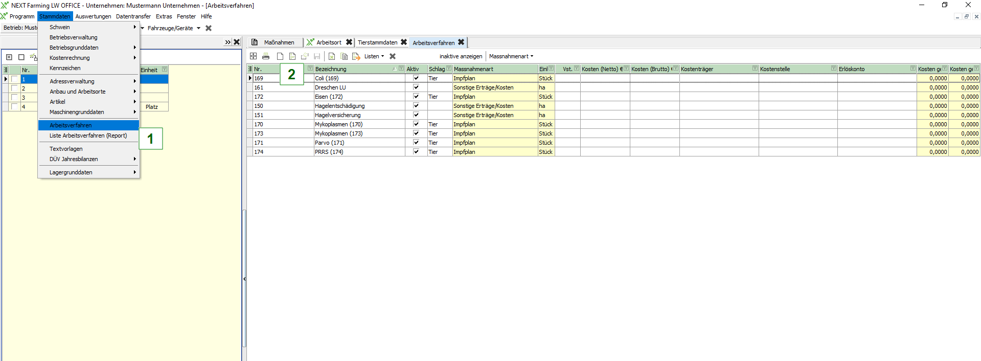Expand the Fahrzeuge/Geräte dropdown

click(198, 28)
